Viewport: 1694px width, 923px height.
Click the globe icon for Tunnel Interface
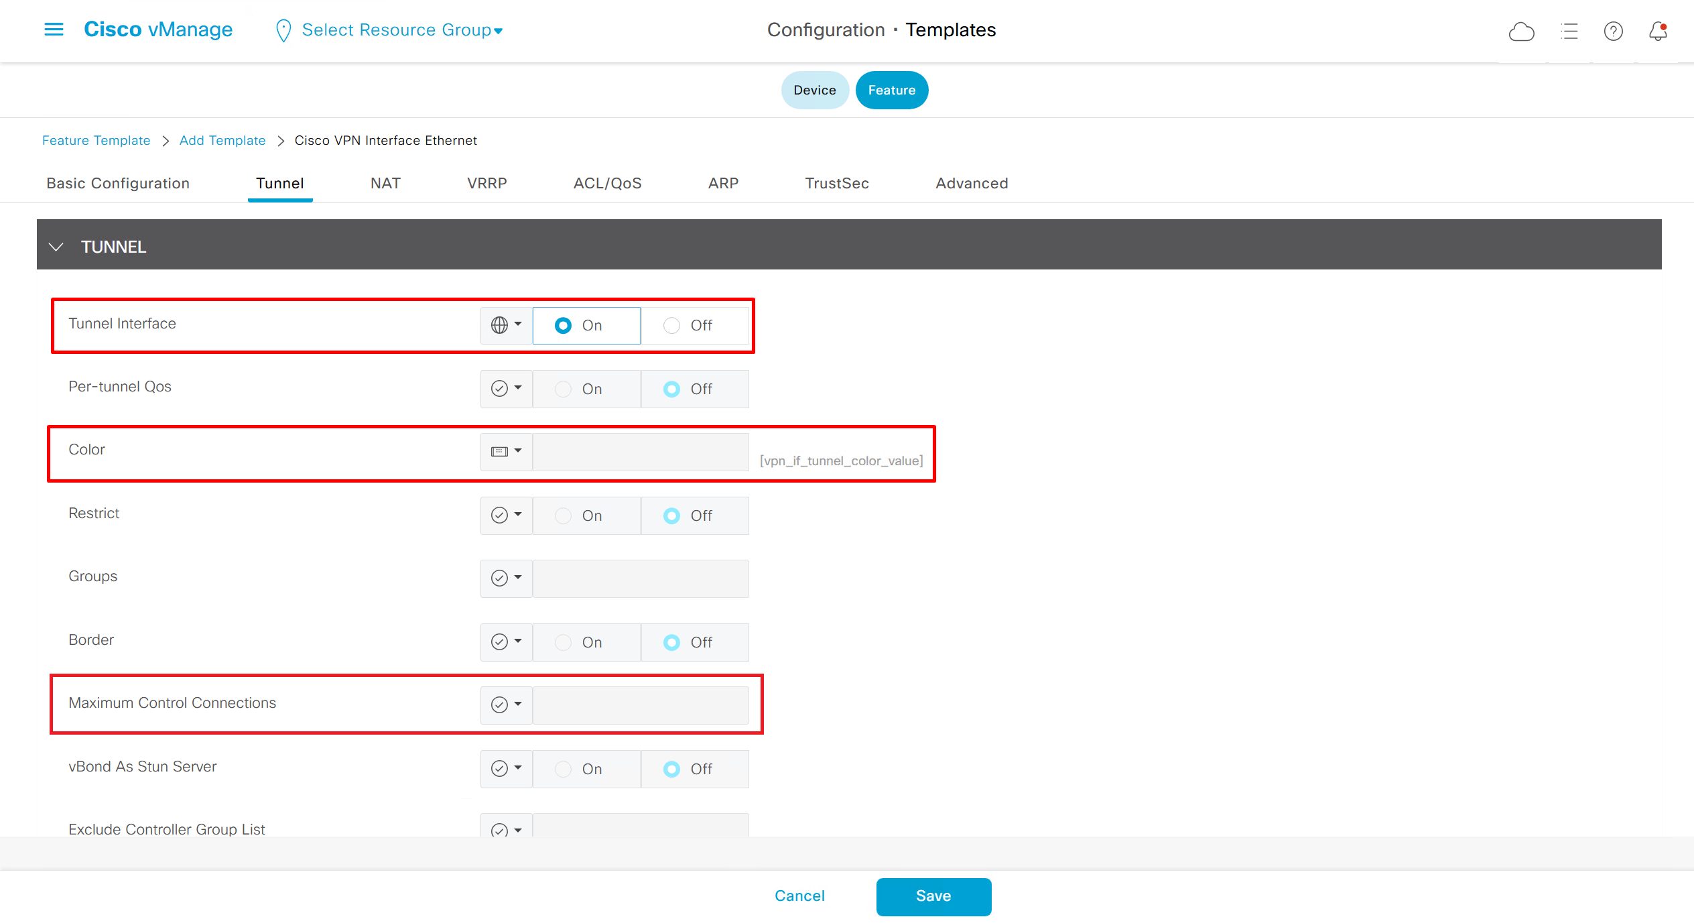(x=500, y=325)
